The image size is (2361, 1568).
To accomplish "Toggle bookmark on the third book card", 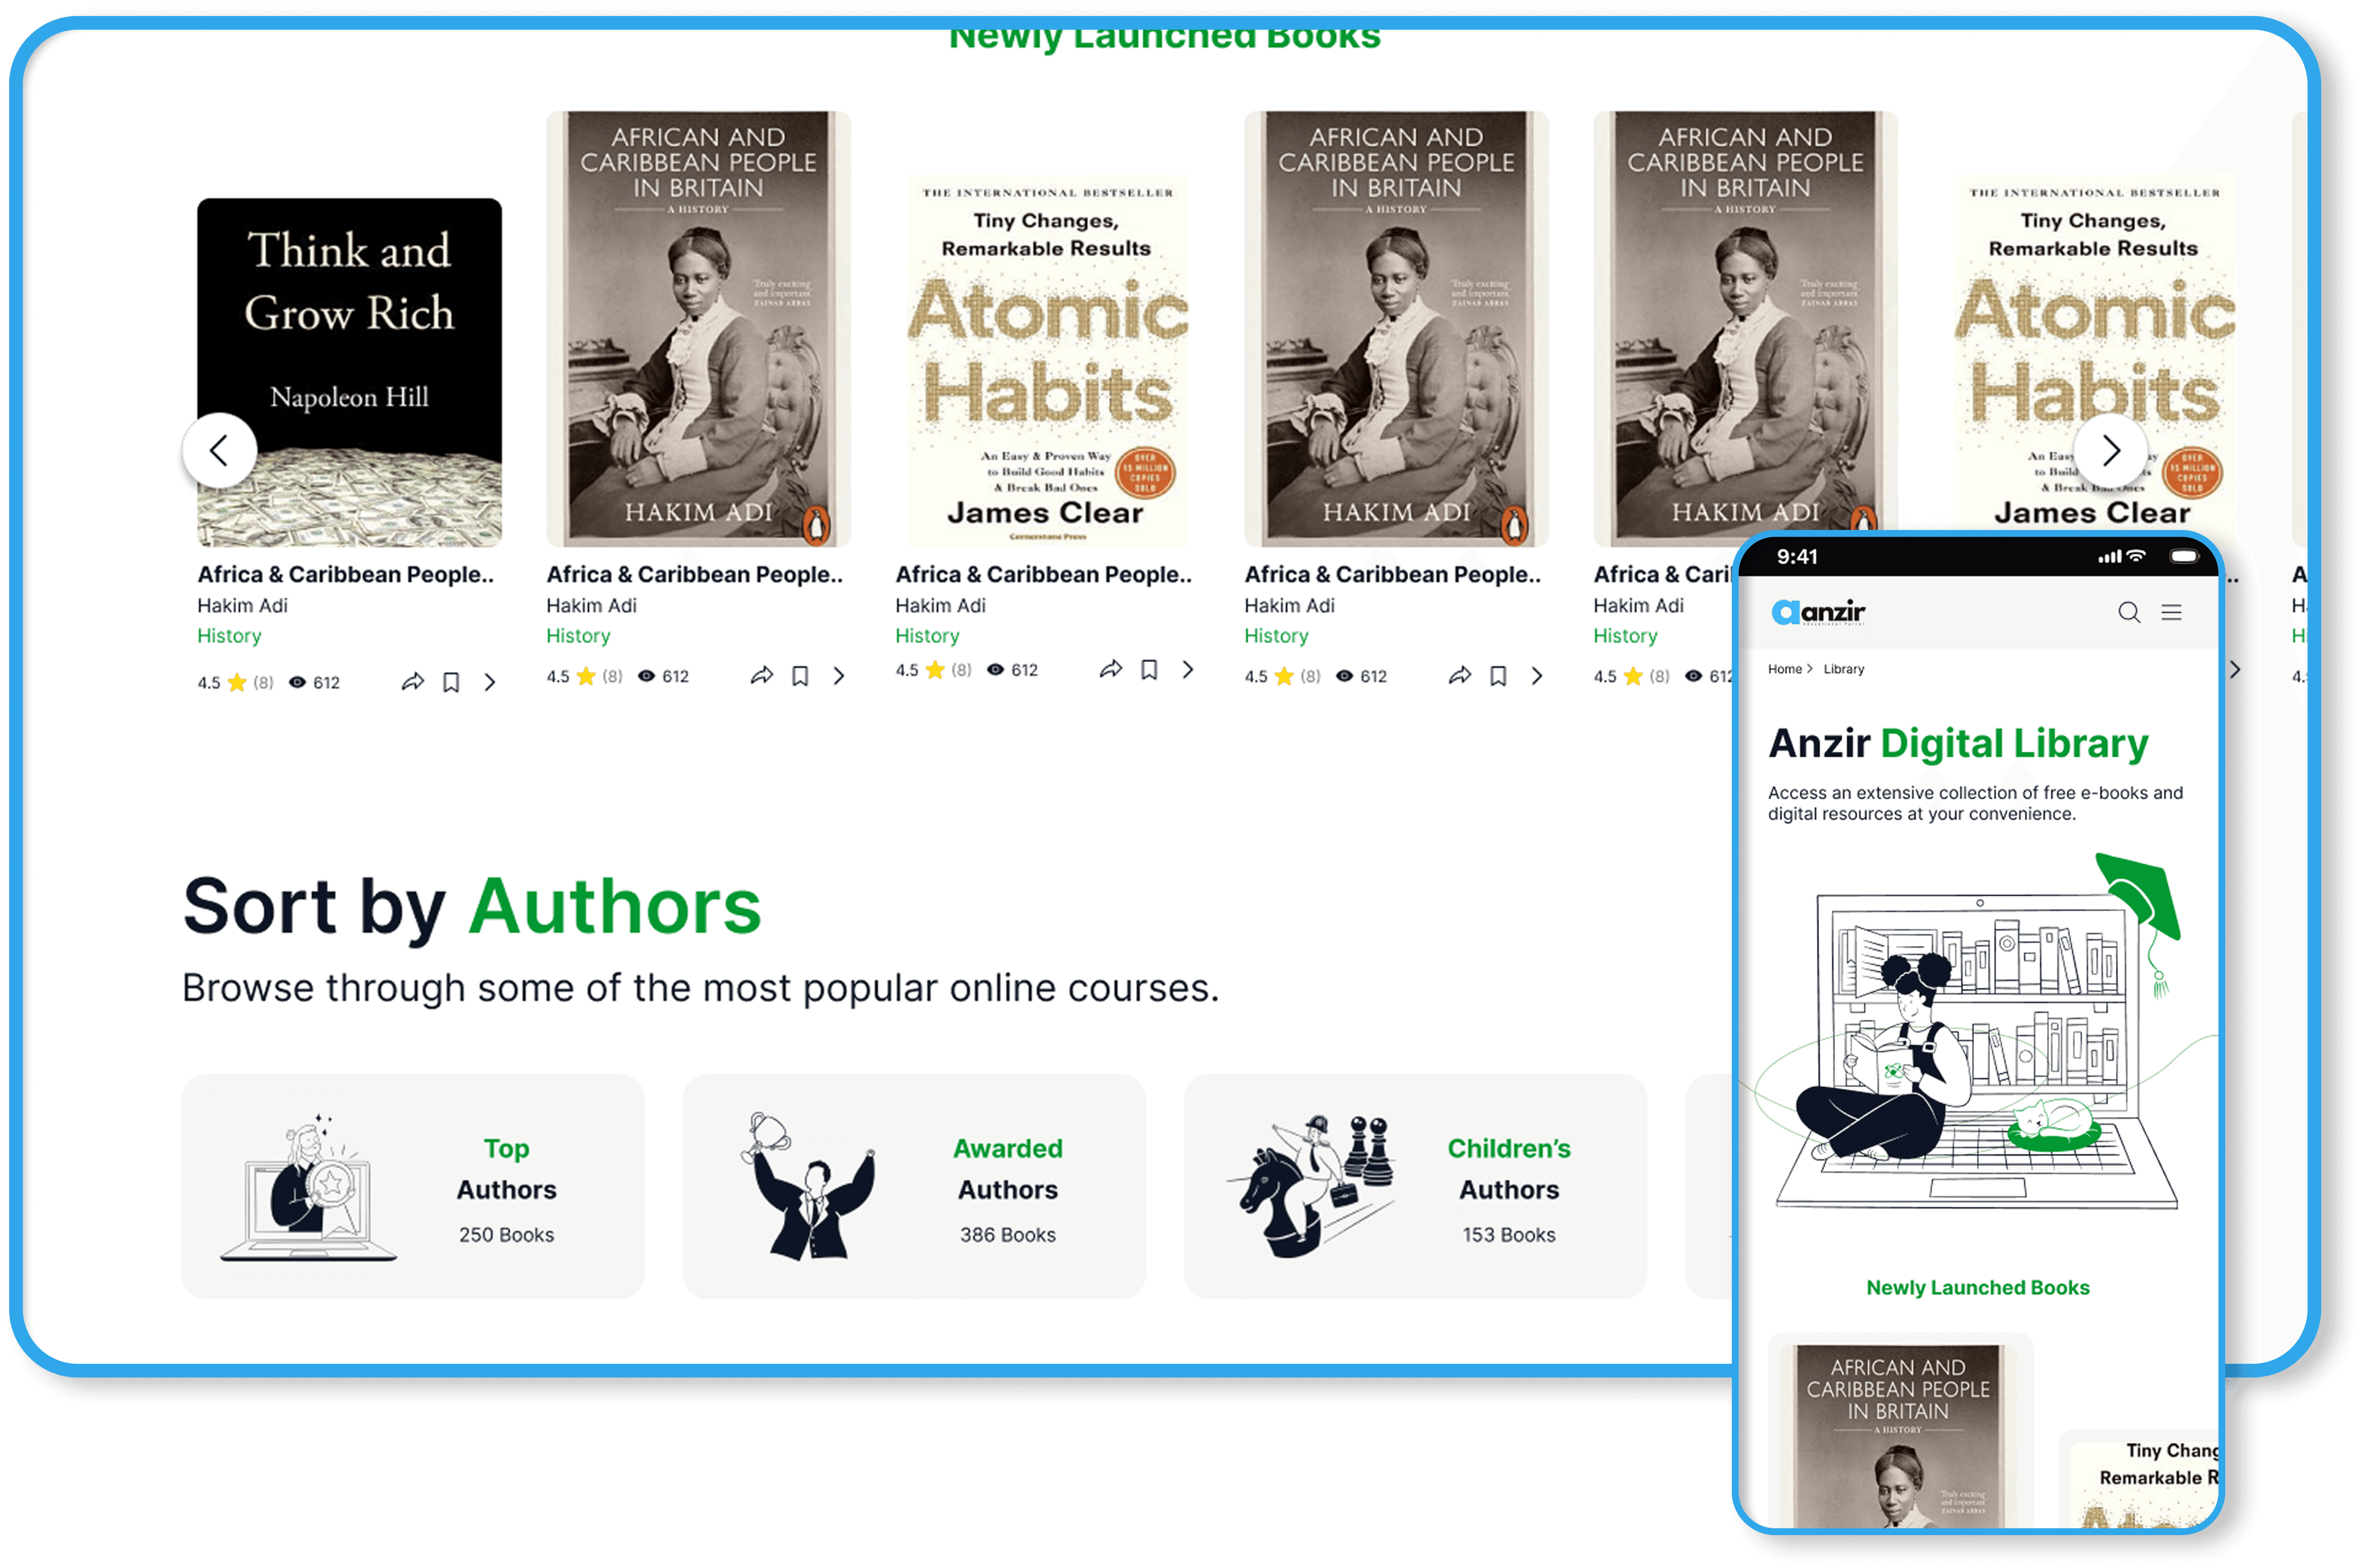I will tap(1149, 669).
